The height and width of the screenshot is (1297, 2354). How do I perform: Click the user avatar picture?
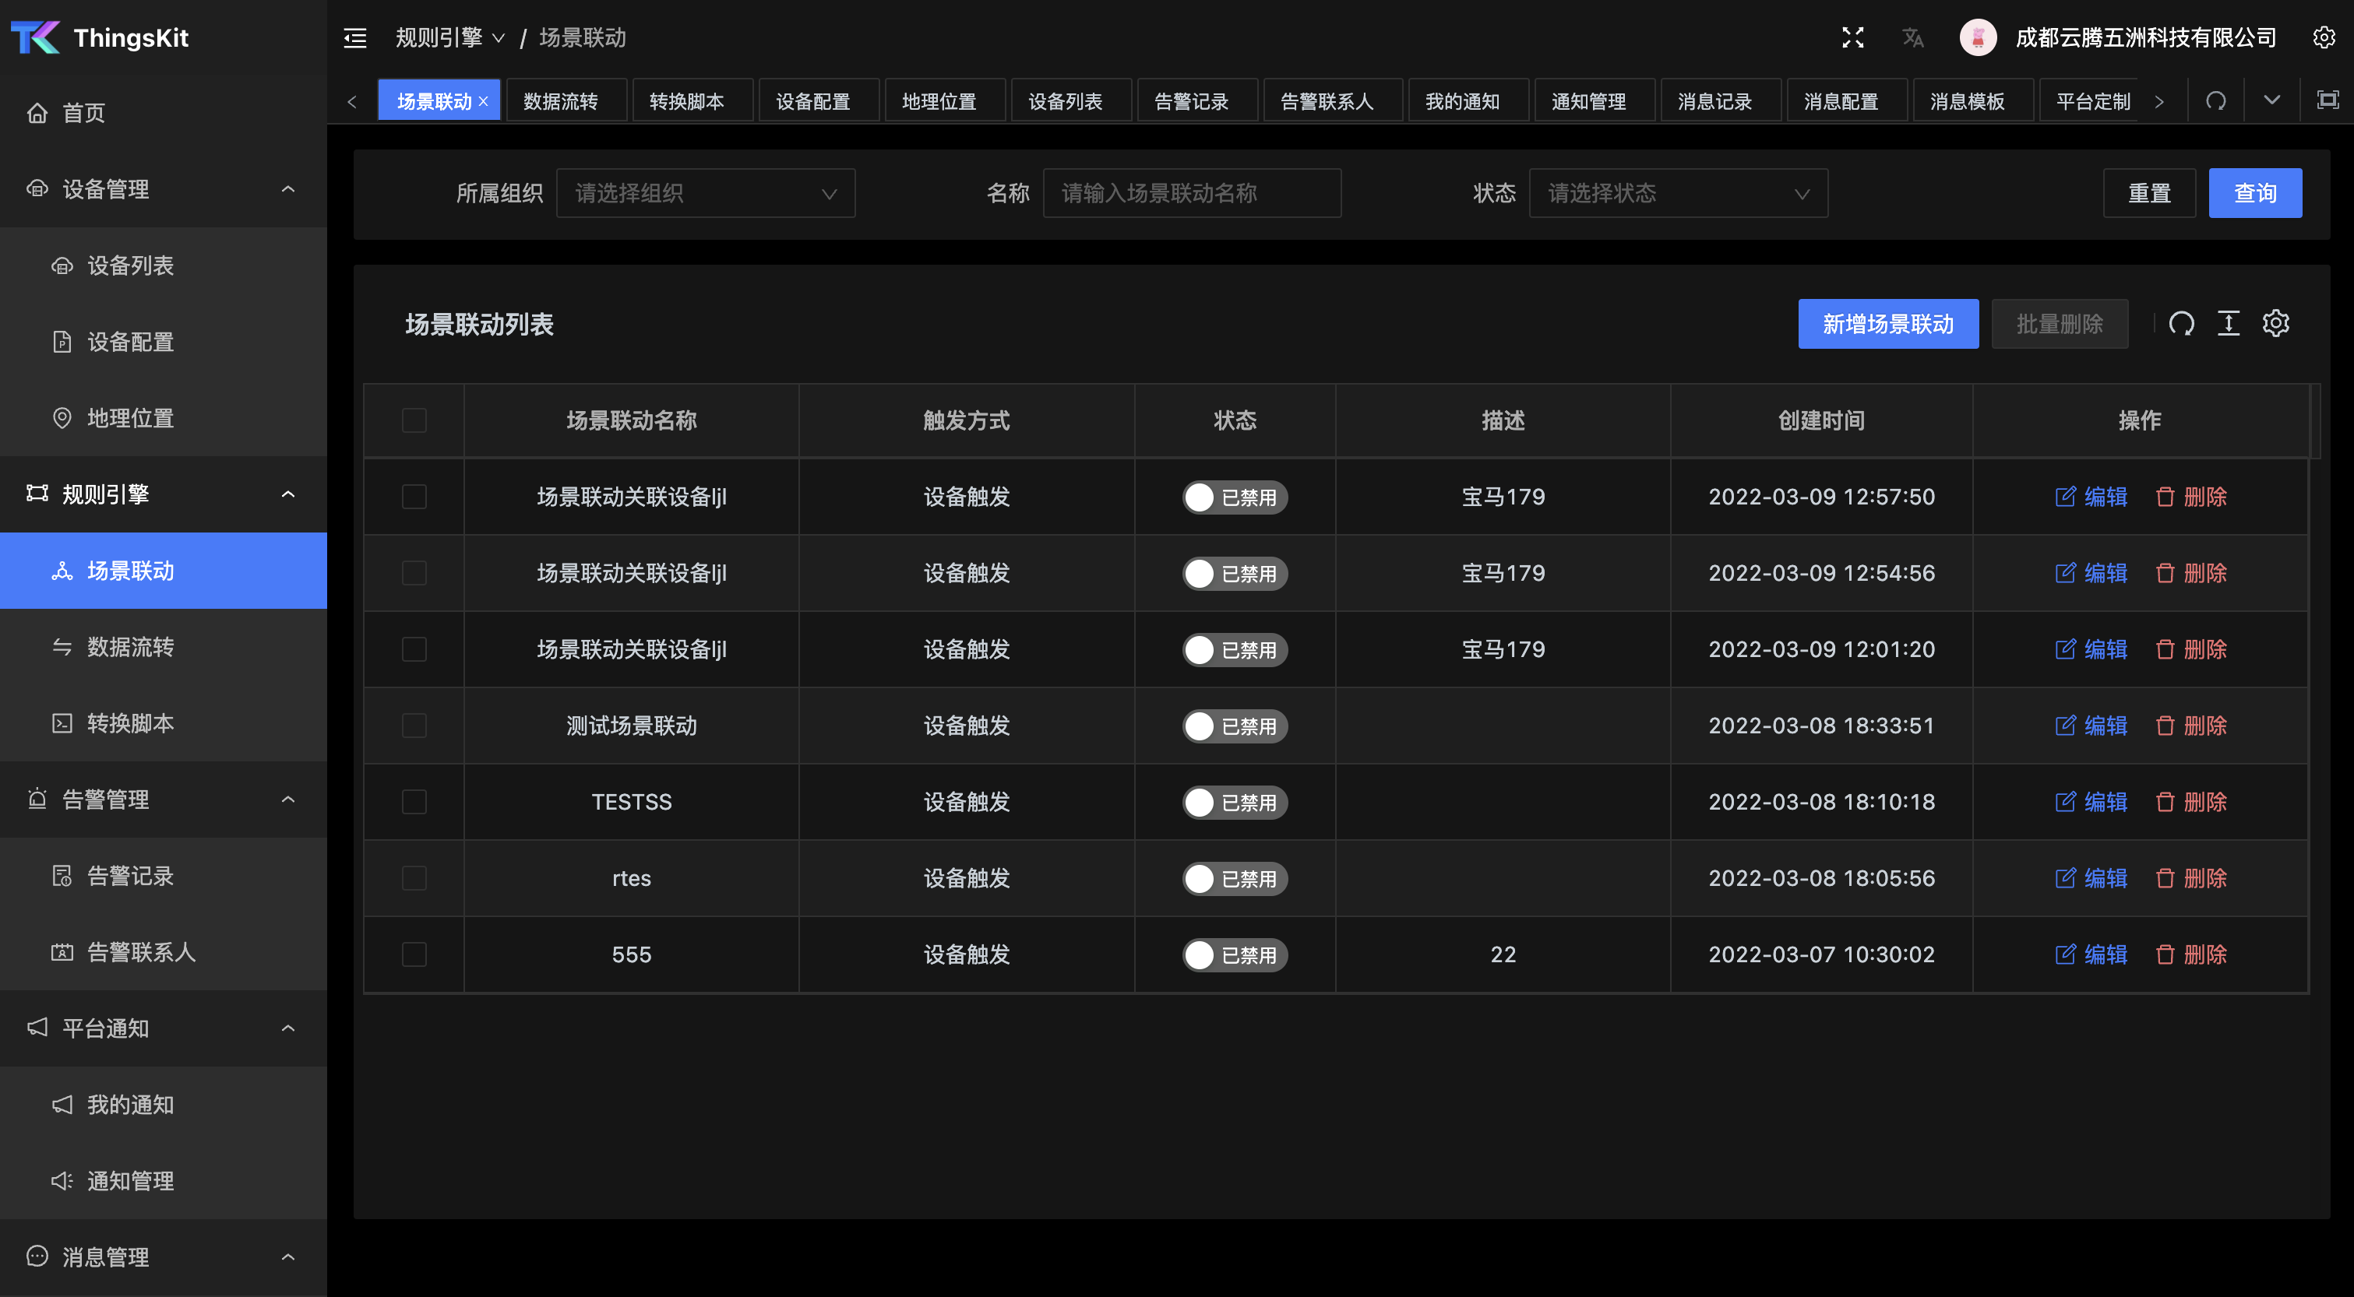tap(1978, 37)
